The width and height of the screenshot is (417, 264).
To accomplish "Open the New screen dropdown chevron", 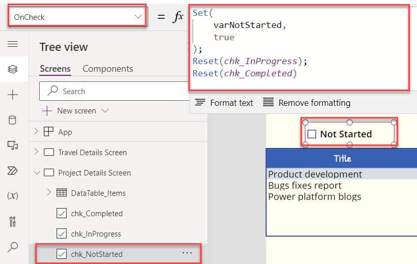I will pos(105,110).
